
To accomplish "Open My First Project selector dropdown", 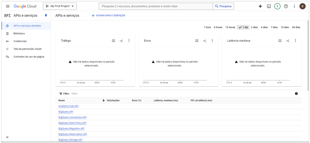I will pyautogui.click(x=60, y=6).
